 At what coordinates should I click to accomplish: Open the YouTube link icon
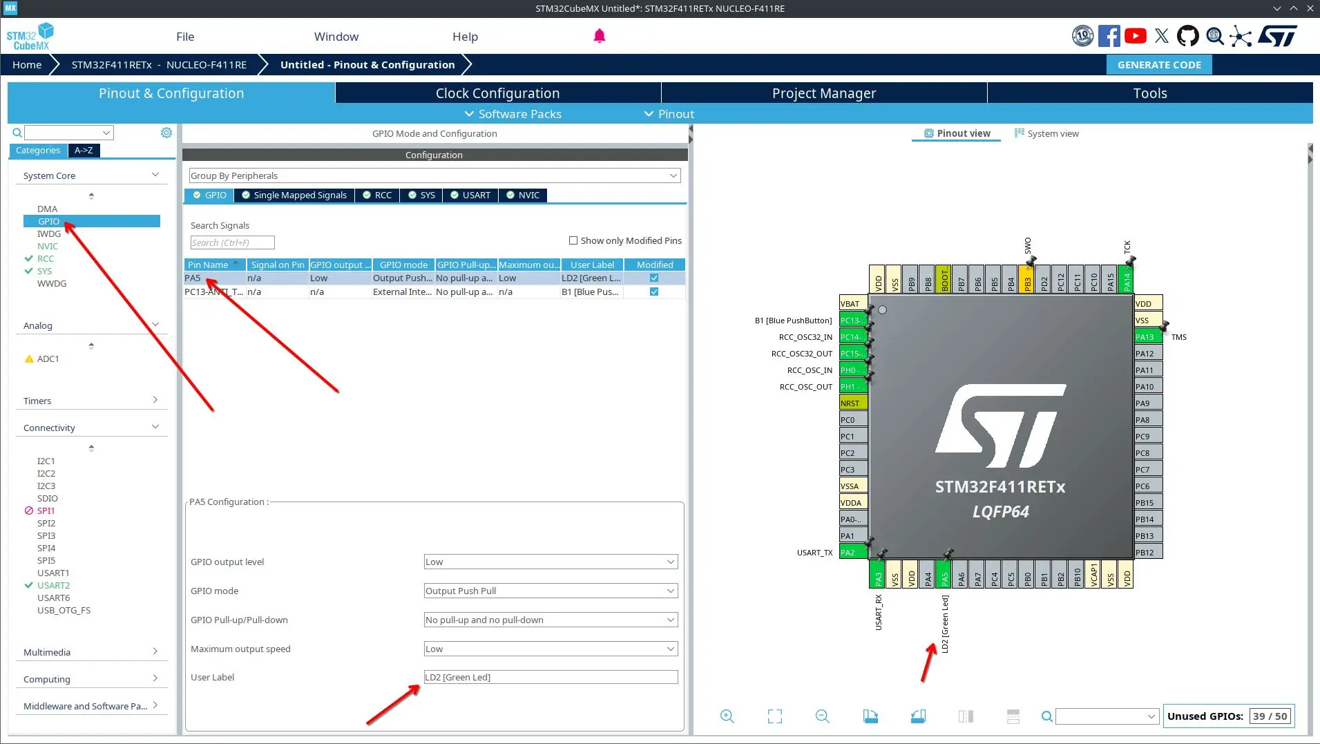pos(1135,36)
